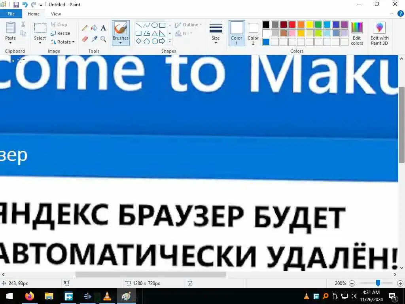Choose the Diamond shape
Screen dimensions: 405x304
point(139,41)
